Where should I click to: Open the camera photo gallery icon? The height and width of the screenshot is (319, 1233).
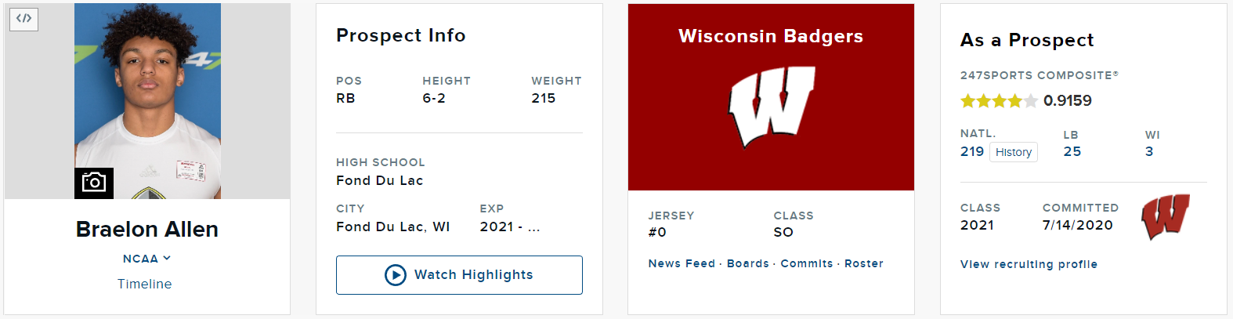pos(94,183)
